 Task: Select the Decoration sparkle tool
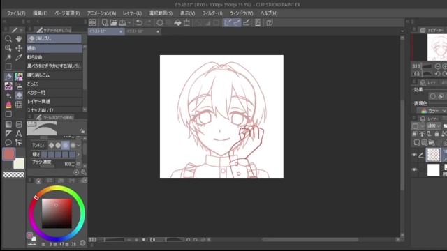click(8, 96)
